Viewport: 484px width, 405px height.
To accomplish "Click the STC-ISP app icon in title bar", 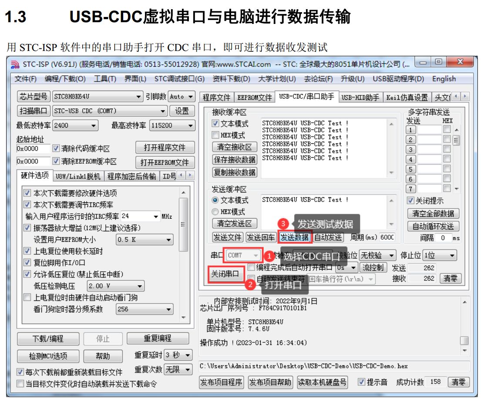I will pyautogui.click(x=15, y=64).
